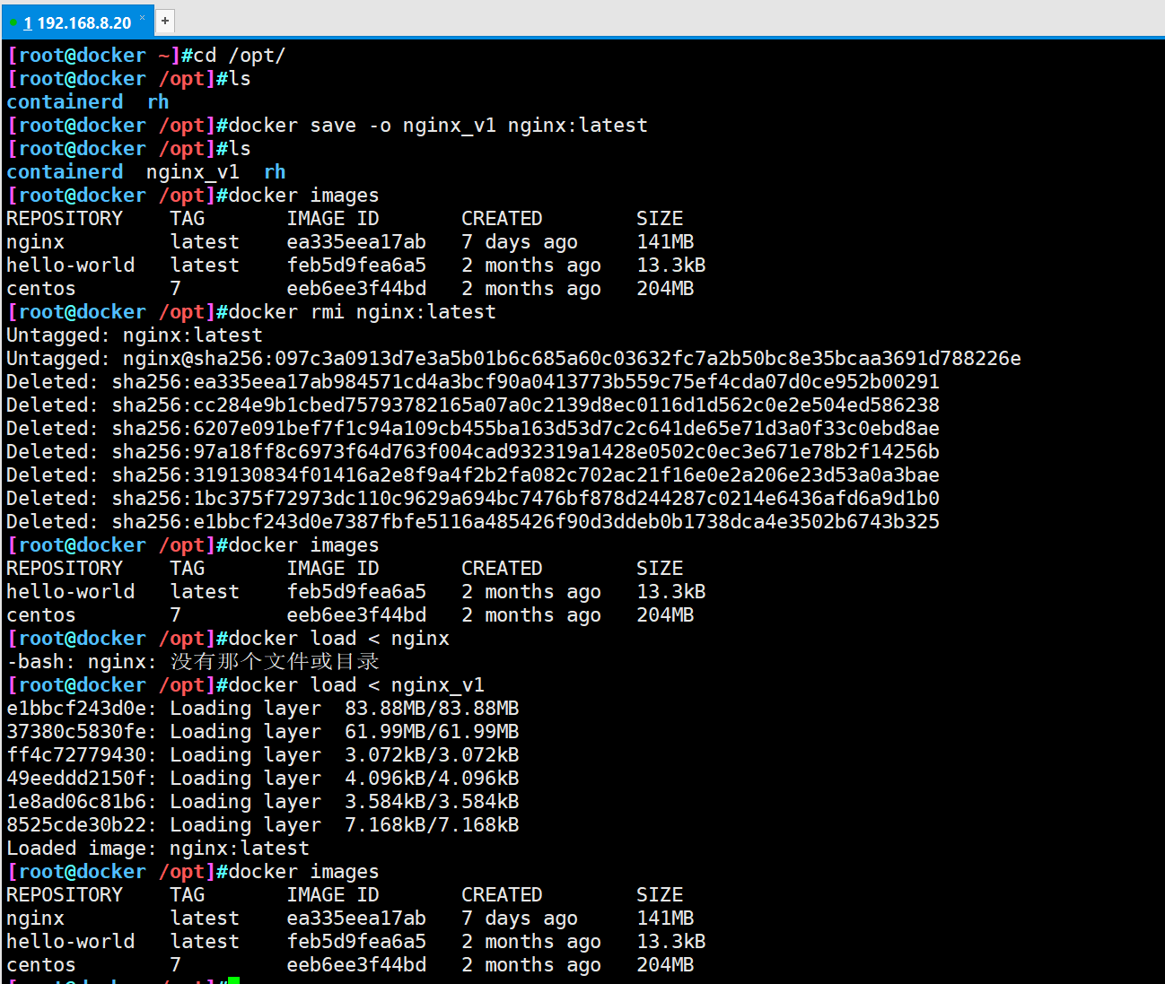Viewport: 1165px width, 984px height.
Task: Click the errored 'docker load < nginx' command above the bash error
Action: point(338,639)
